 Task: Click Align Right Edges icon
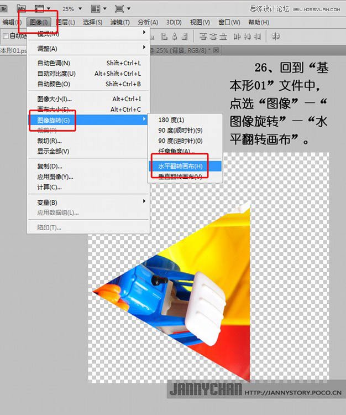point(185,37)
